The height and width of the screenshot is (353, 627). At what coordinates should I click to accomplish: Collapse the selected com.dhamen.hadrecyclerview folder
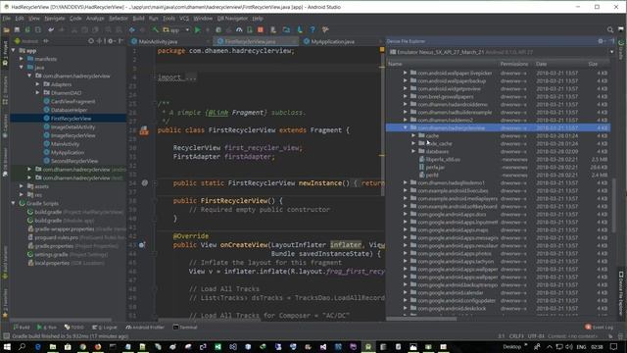[x=405, y=127]
